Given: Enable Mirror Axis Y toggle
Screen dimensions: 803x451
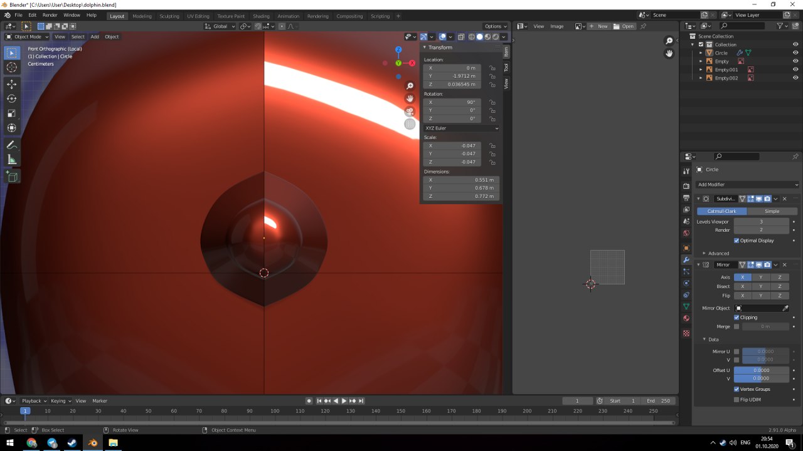Looking at the screenshot, I should click(x=761, y=277).
